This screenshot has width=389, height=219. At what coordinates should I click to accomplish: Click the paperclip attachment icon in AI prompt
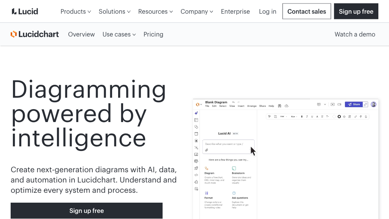(207, 149)
